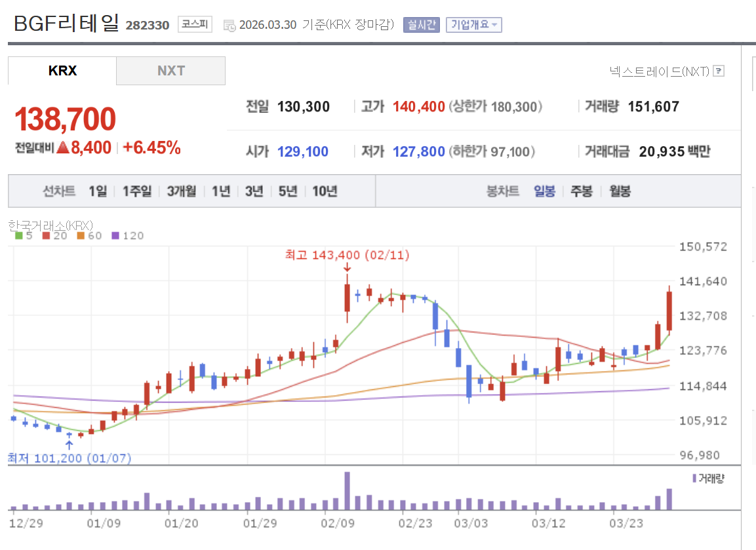Show the 1일 line chart

click(x=98, y=191)
